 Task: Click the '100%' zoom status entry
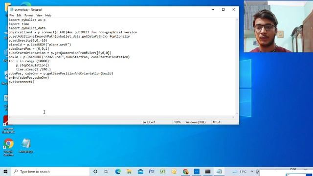coord(177,122)
